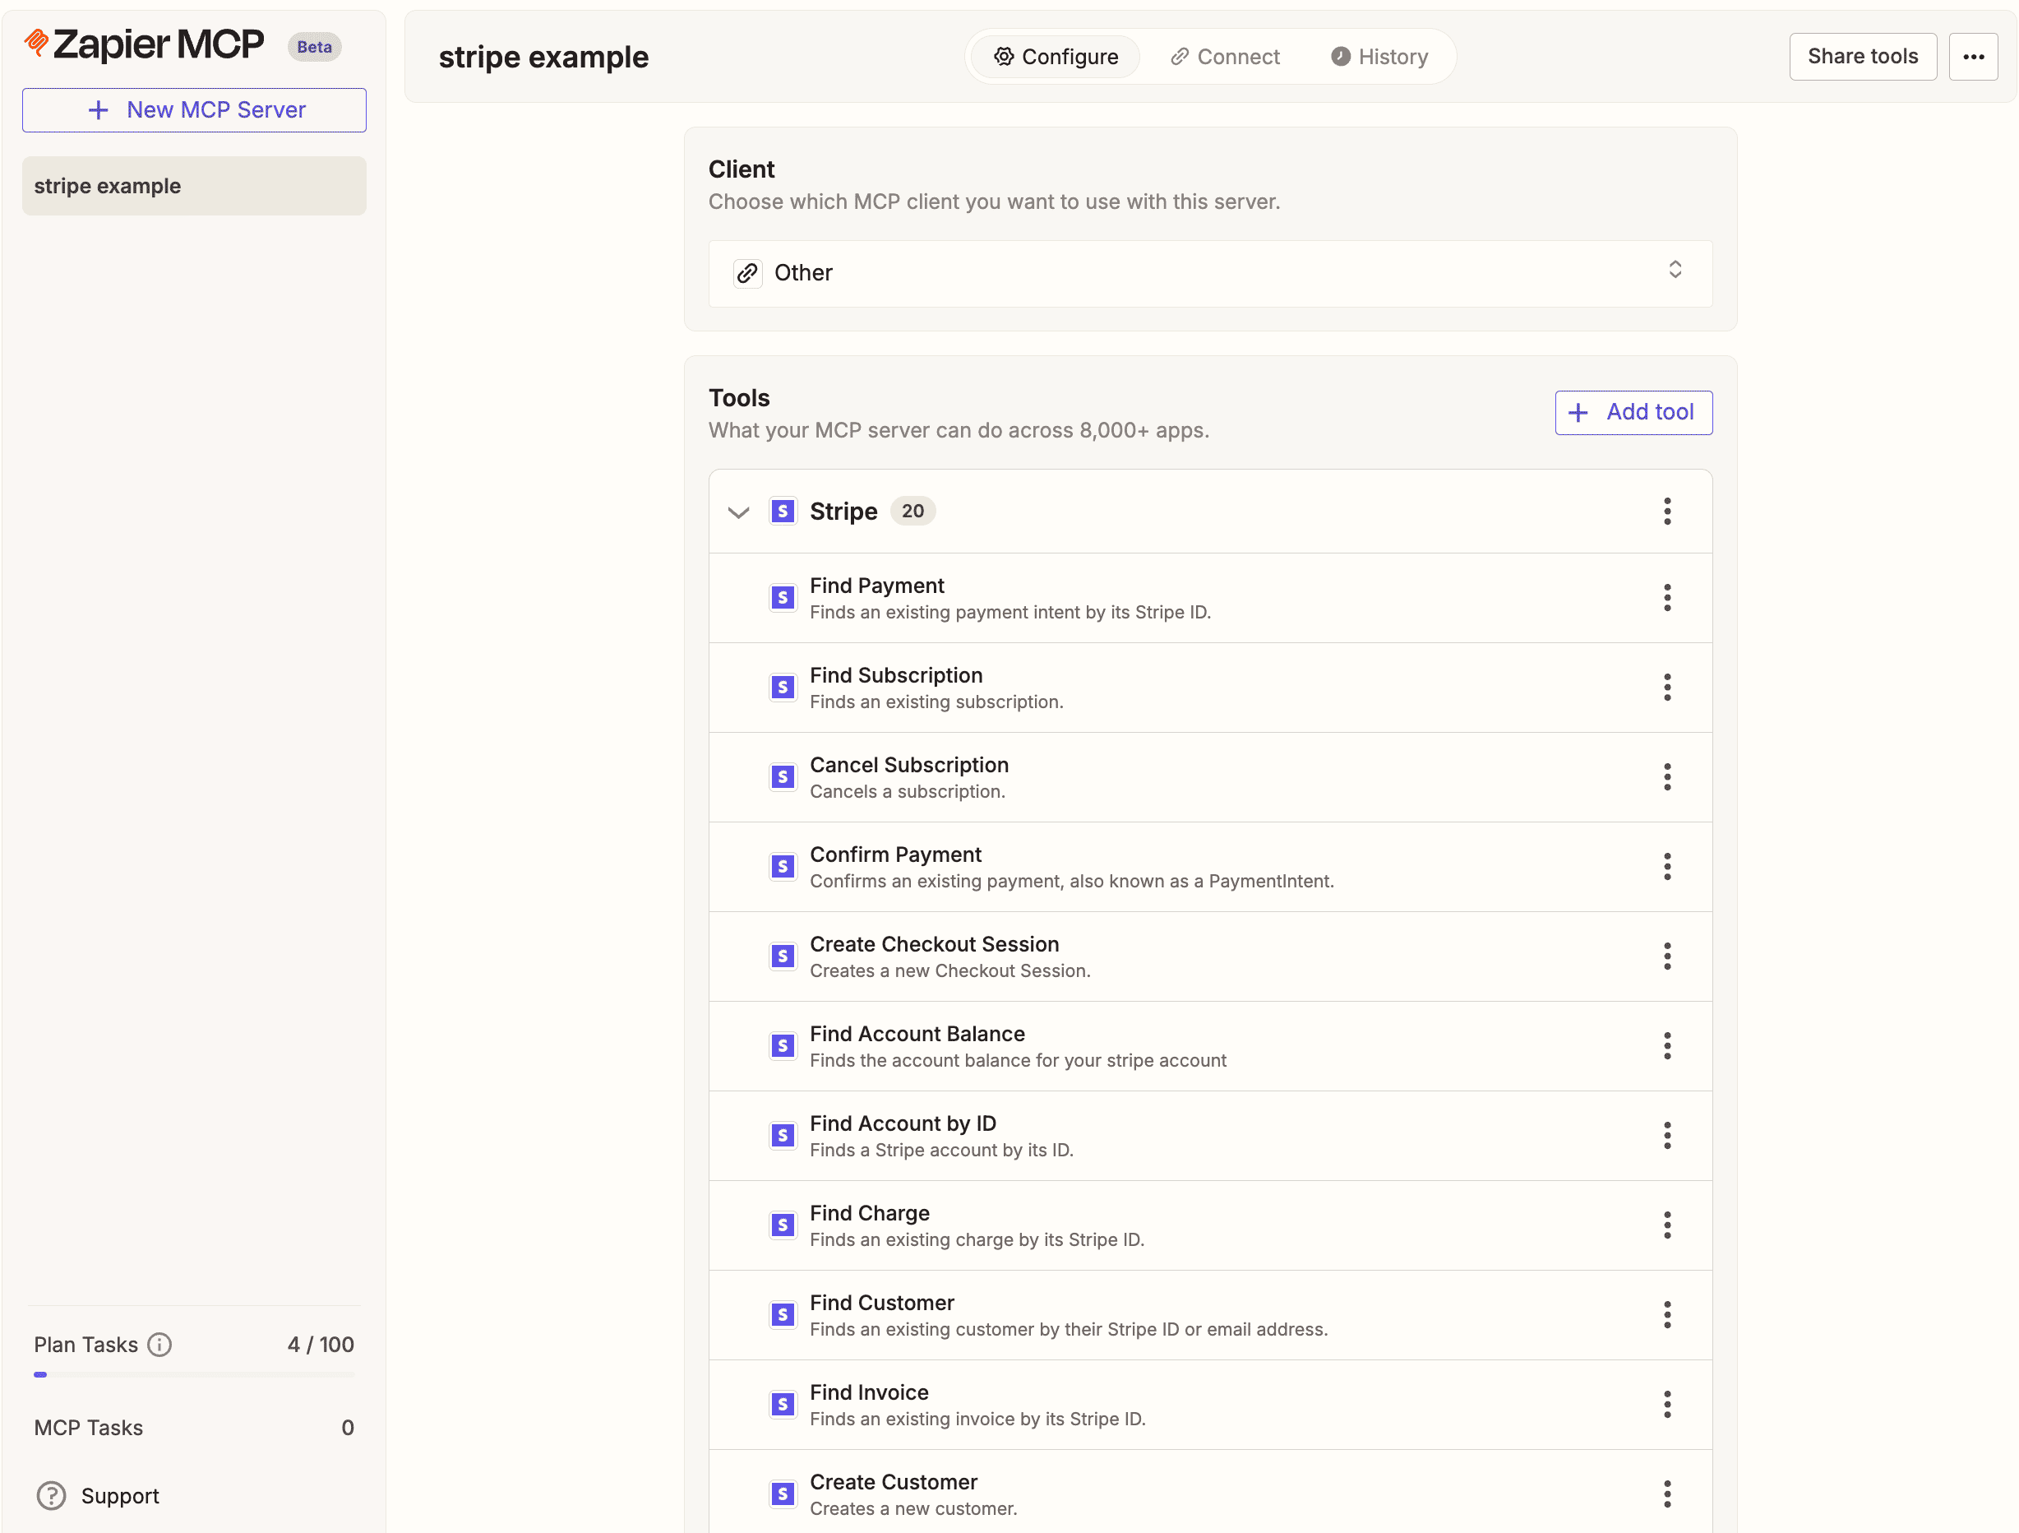Switch to the Connect tab

coord(1225,57)
